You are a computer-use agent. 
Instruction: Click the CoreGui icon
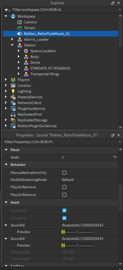(13, 86)
